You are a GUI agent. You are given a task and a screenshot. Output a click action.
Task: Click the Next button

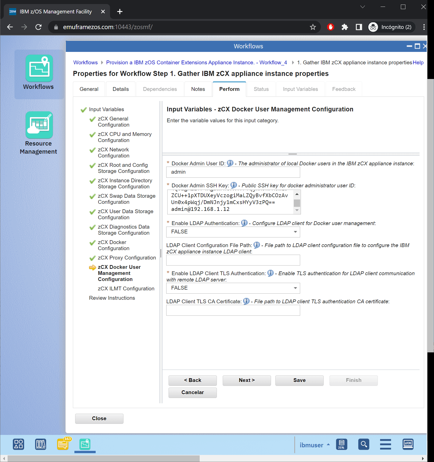246,380
